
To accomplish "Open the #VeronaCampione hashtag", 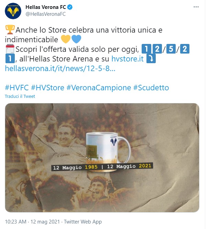I will 99,88.
